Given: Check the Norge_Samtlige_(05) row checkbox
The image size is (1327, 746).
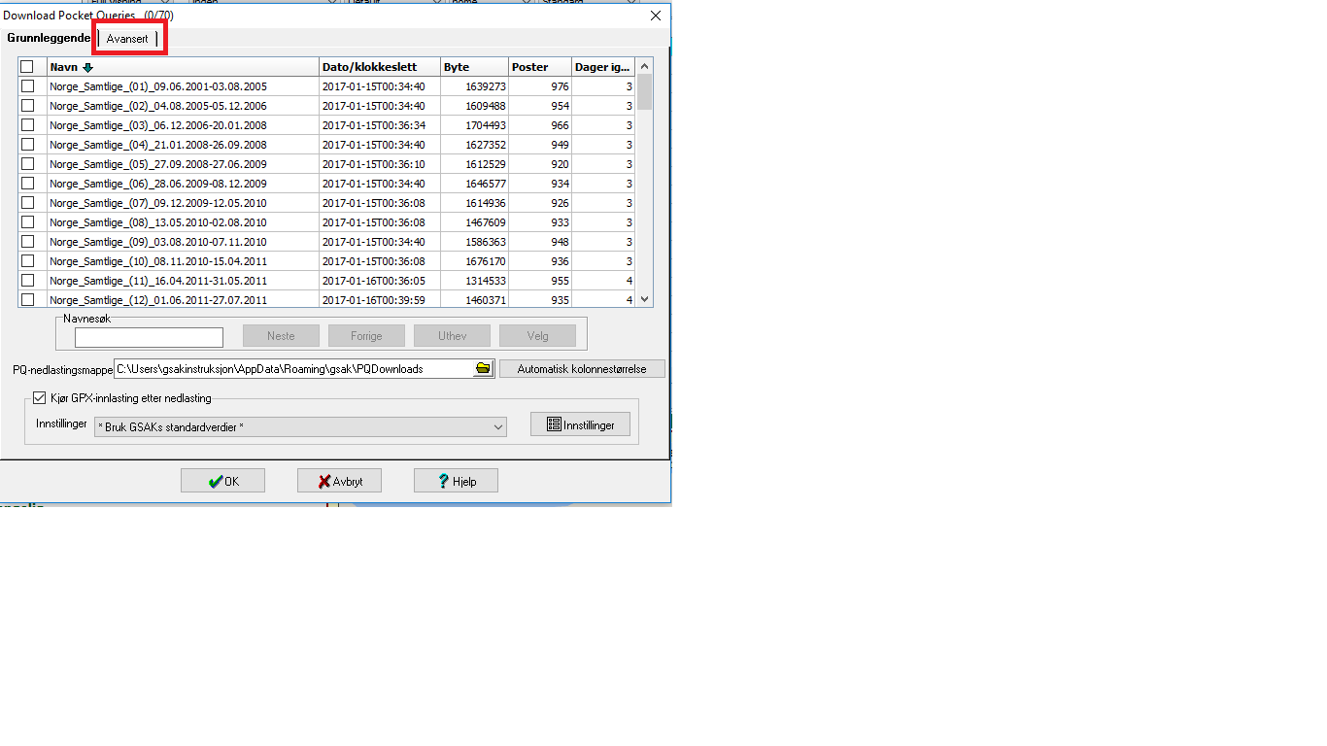Looking at the screenshot, I should [27, 164].
